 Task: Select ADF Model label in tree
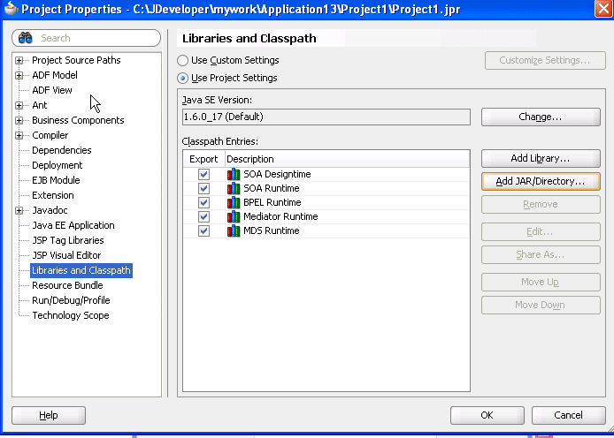click(55, 75)
